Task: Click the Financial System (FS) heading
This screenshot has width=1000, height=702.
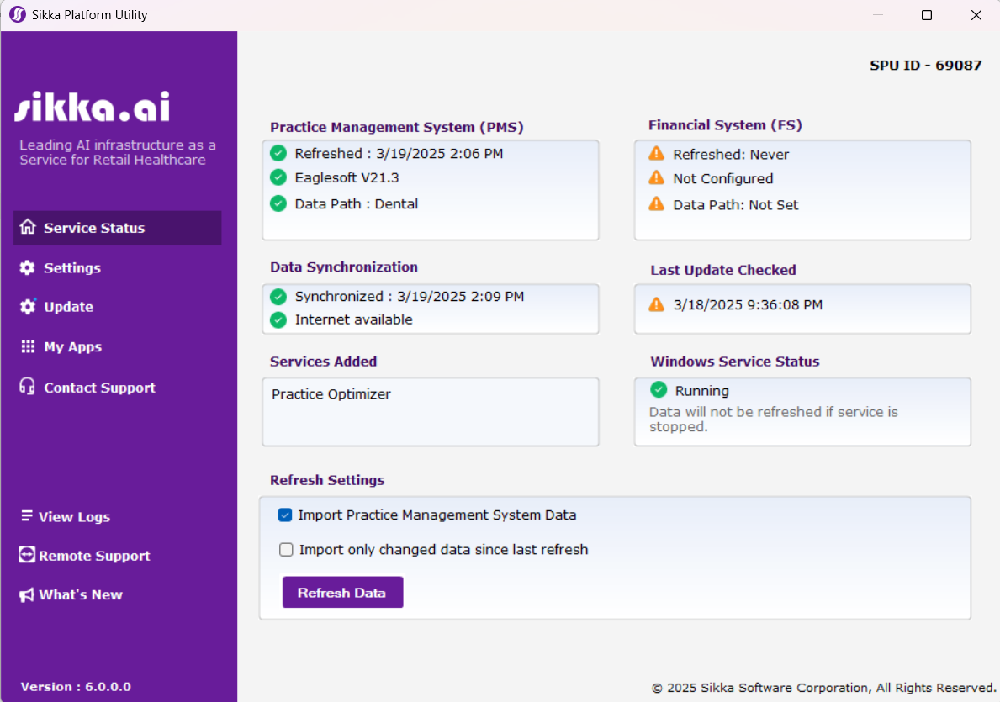Action: (725, 125)
